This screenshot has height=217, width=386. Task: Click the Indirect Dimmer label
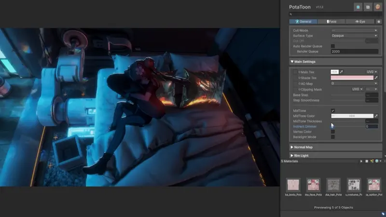pyautogui.click(x=305, y=126)
